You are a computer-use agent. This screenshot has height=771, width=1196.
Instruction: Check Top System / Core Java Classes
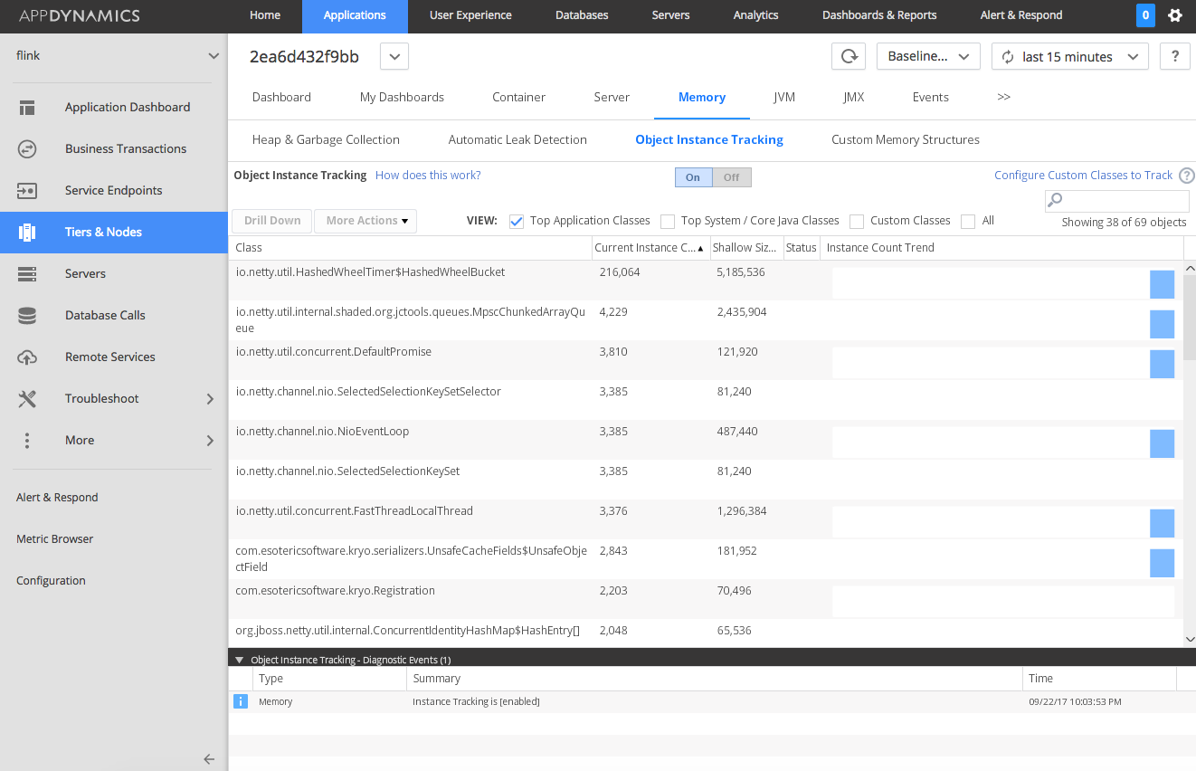tap(668, 222)
